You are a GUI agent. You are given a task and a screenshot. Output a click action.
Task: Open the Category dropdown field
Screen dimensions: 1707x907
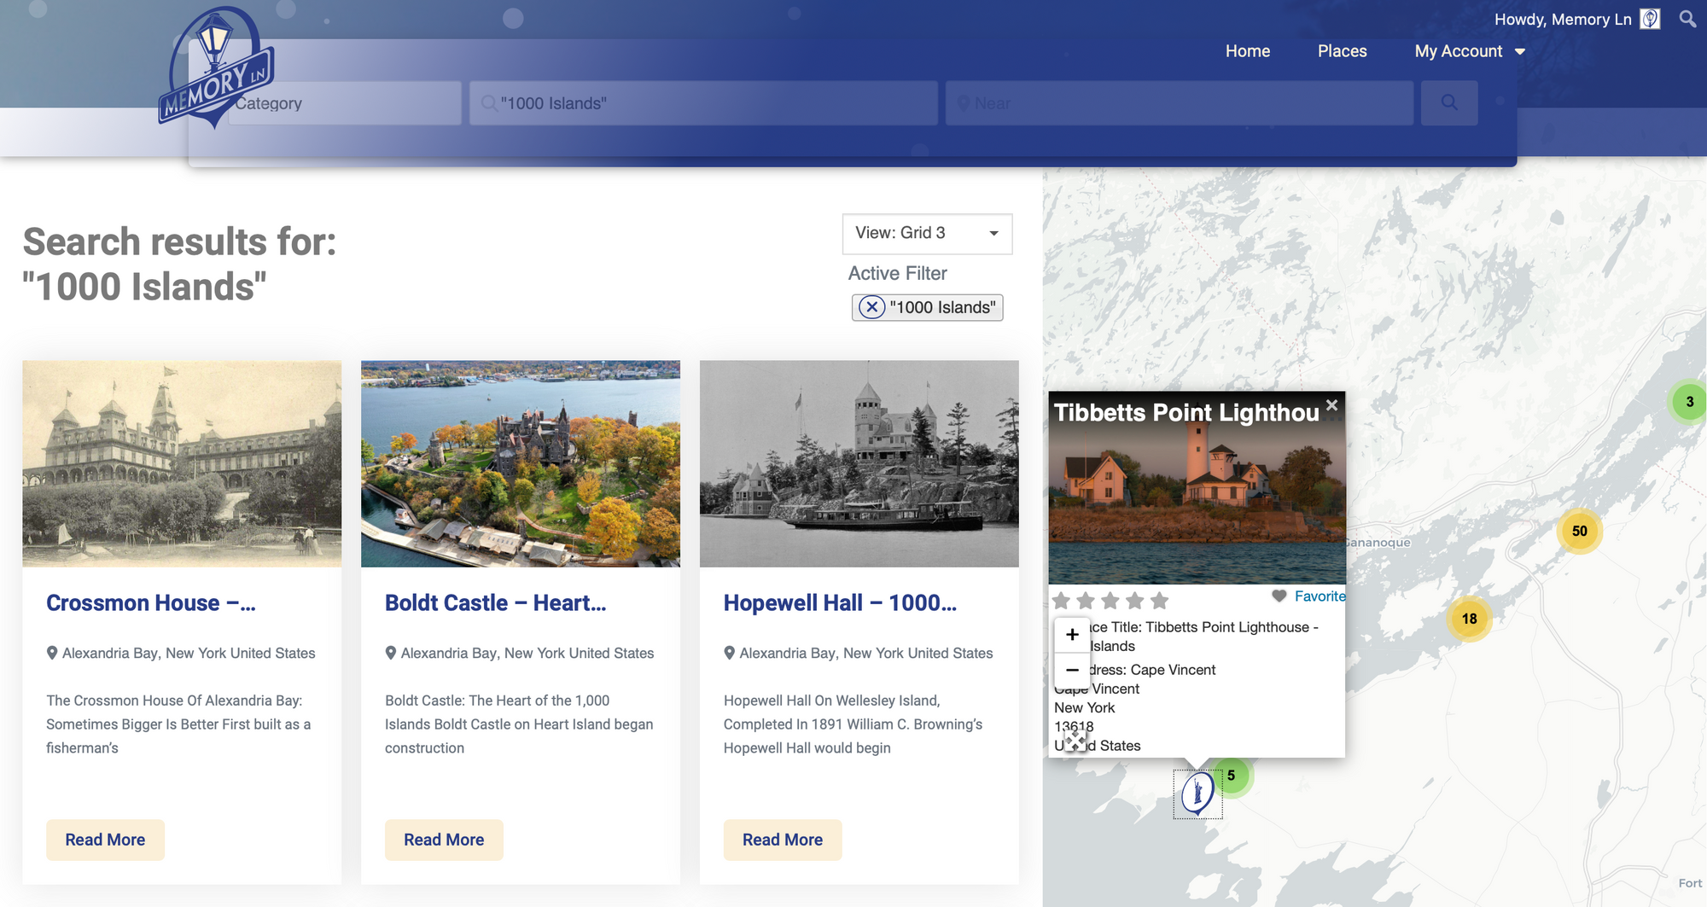pyautogui.click(x=345, y=103)
